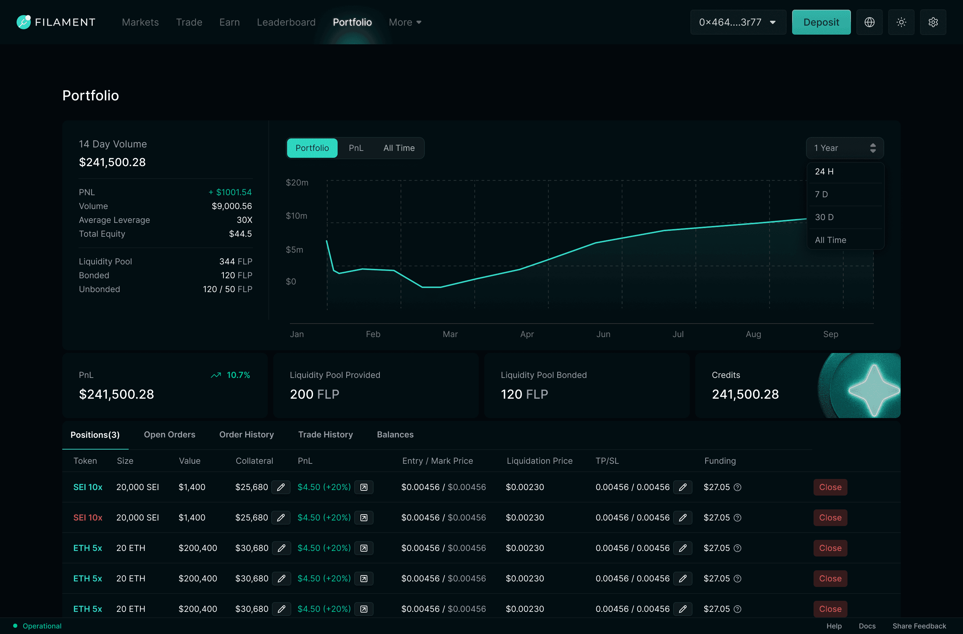Click the globe language icon
The image size is (963, 634).
click(x=869, y=22)
